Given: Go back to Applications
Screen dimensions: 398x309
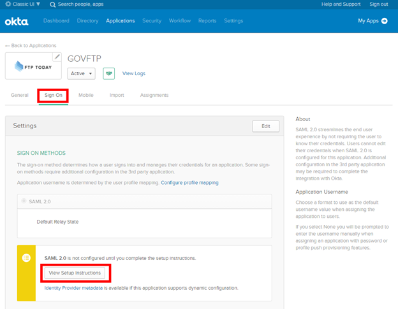Looking at the screenshot, I should point(31,46).
